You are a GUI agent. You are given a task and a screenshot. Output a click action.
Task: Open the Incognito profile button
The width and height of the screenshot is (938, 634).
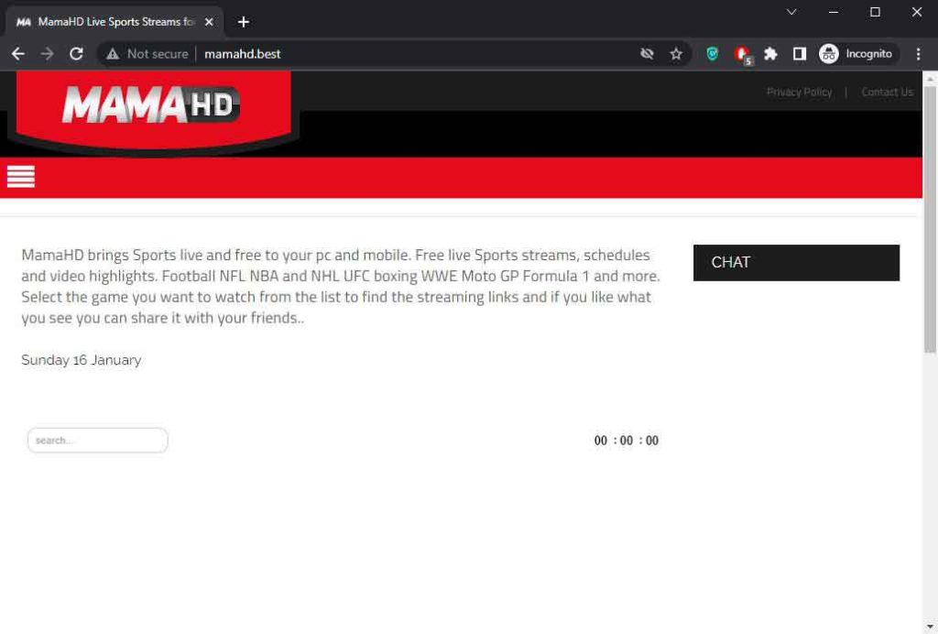(x=856, y=54)
